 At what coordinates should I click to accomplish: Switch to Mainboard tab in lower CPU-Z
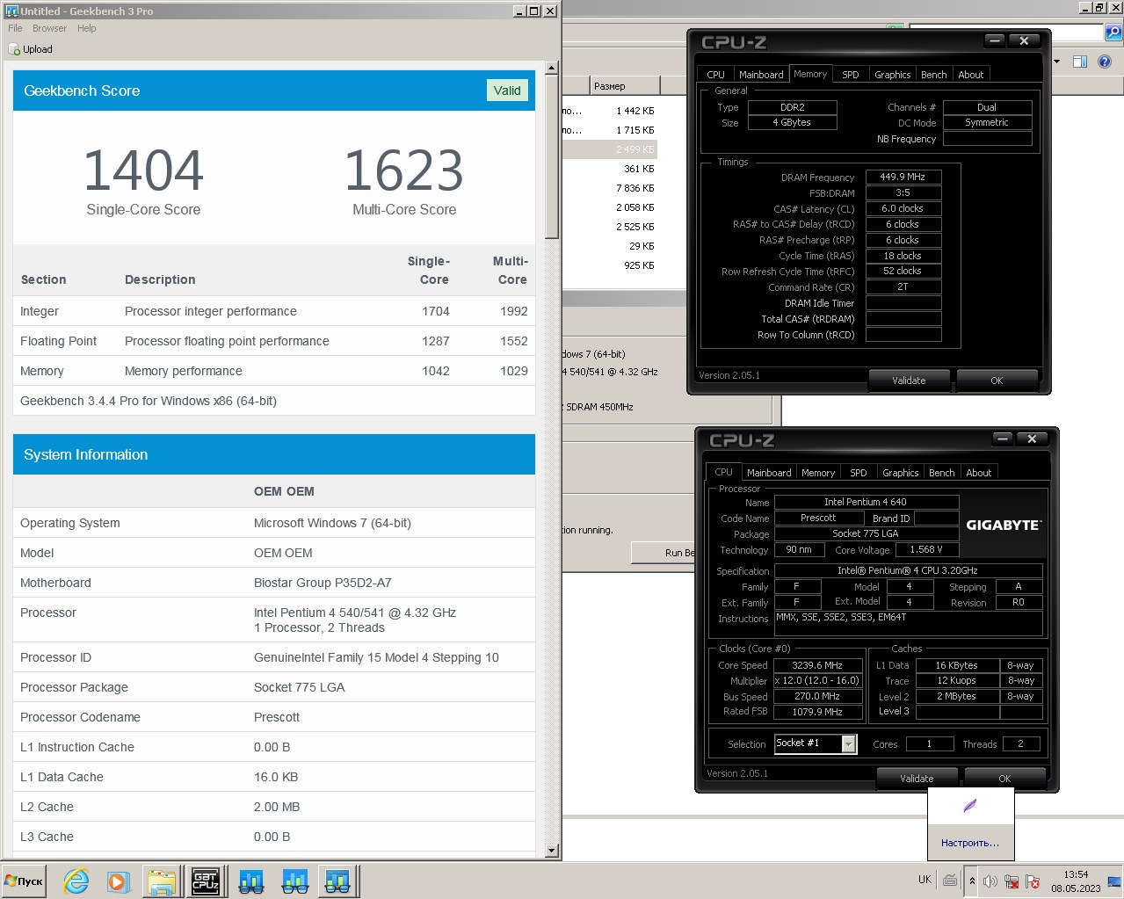click(x=769, y=473)
